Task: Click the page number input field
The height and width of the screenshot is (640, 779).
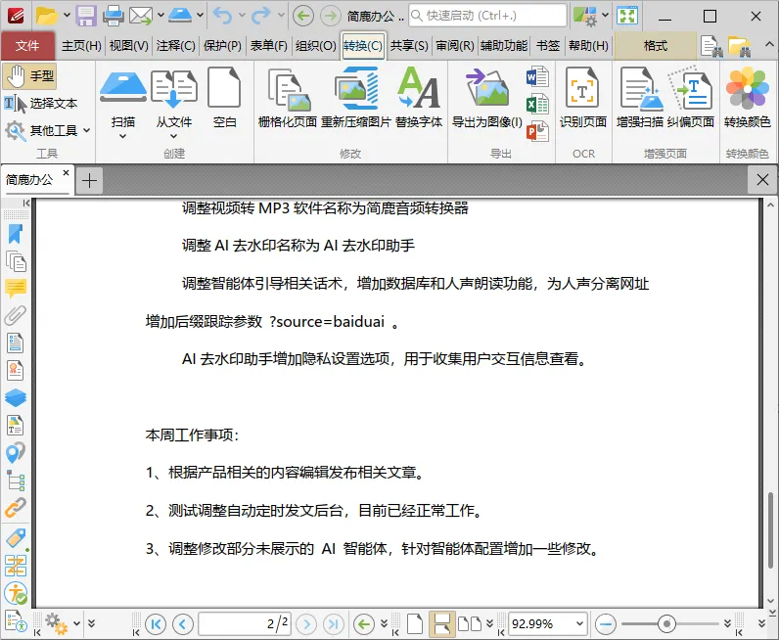Action: (245, 623)
